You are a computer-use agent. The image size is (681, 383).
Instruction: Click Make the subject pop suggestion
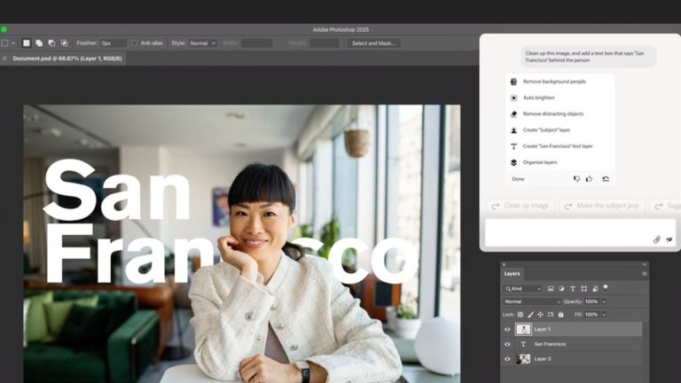tap(602, 206)
